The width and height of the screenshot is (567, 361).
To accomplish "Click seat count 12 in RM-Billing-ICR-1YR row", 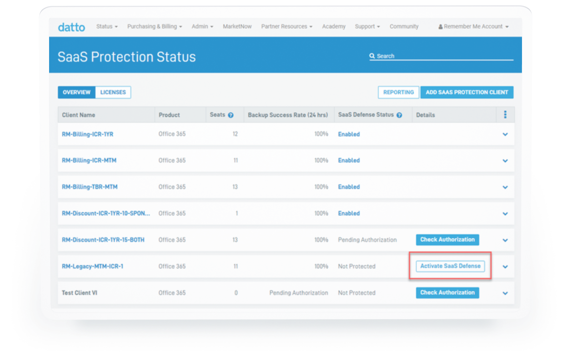I will tap(235, 134).
